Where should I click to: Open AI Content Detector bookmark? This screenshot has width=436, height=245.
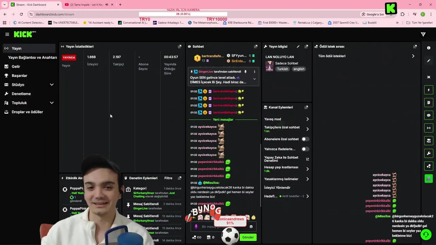pyautogui.click(x=29, y=23)
